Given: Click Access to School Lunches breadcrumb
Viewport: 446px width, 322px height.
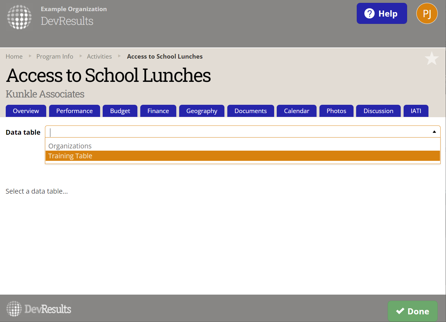Looking at the screenshot, I should click(165, 56).
